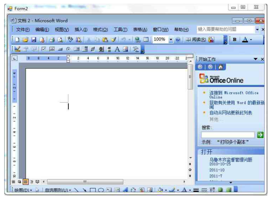Select the Rectangle drawing tool
Image resolution: width=275 pixels, height=199 pixels.
tap(93, 190)
